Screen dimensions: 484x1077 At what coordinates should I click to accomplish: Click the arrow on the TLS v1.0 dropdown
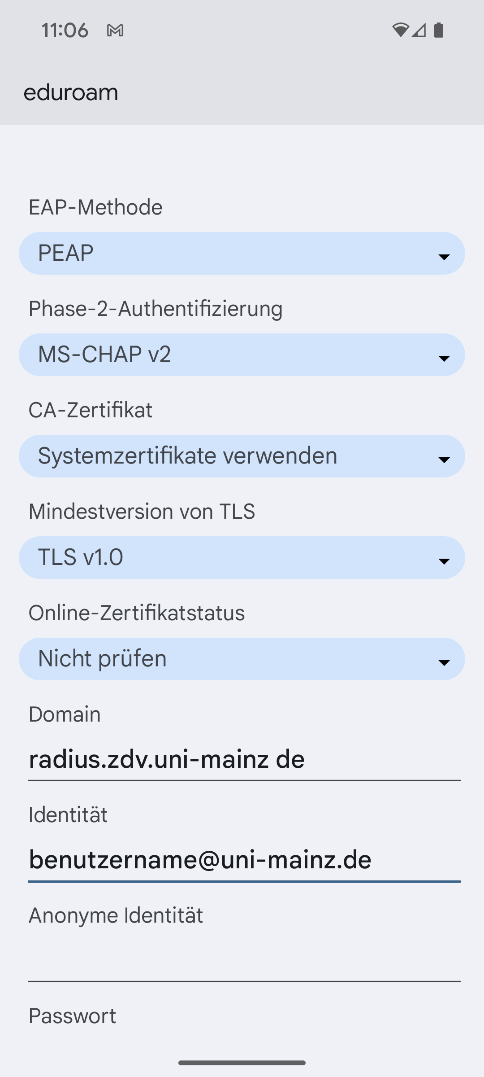tap(444, 561)
